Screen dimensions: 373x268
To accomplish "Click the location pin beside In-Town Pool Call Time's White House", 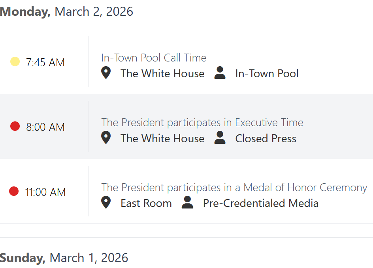I will coord(106,73).
